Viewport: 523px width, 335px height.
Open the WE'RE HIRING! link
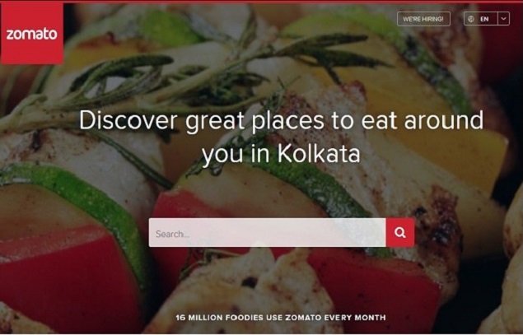coord(423,19)
